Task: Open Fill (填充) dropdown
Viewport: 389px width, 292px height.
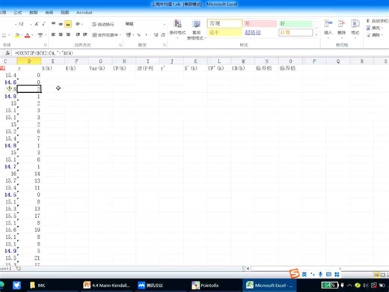Action: coord(374,28)
